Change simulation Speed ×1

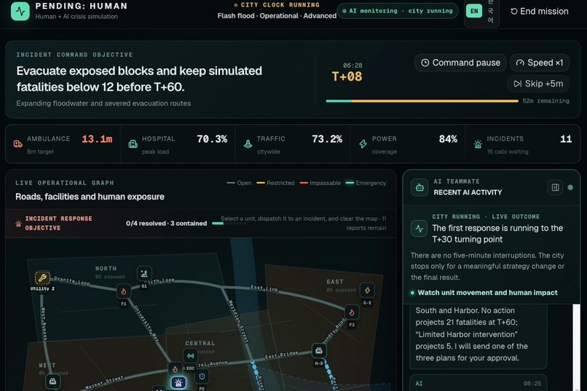click(x=540, y=63)
